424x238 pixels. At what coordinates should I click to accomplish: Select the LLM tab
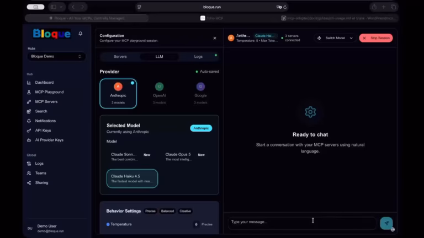(159, 57)
